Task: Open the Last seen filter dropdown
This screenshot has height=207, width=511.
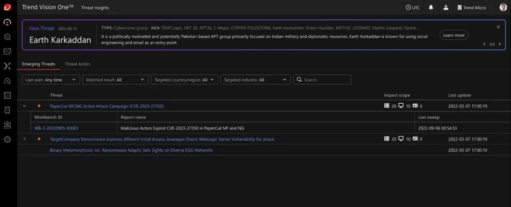Action: coord(51,80)
